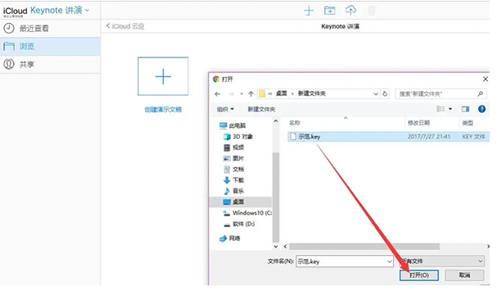Select 共享 in iCloud sidebar
This screenshot has height=296, width=497.
(x=50, y=65)
